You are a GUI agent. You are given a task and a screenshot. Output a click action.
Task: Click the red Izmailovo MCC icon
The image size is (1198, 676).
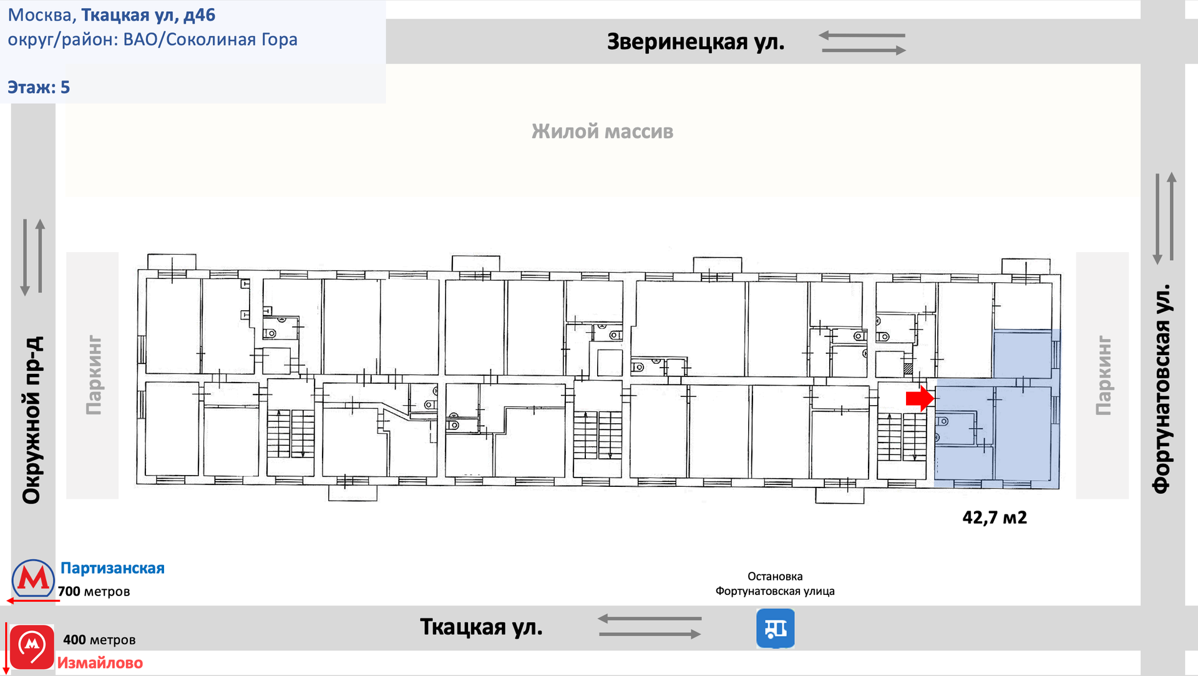(x=32, y=647)
